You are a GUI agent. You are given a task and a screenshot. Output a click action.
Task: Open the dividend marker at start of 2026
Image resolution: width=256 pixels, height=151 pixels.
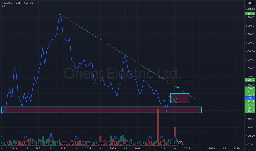click(x=162, y=138)
